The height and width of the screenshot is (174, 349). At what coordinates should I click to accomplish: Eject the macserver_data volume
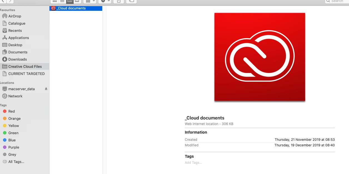[46, 89]
